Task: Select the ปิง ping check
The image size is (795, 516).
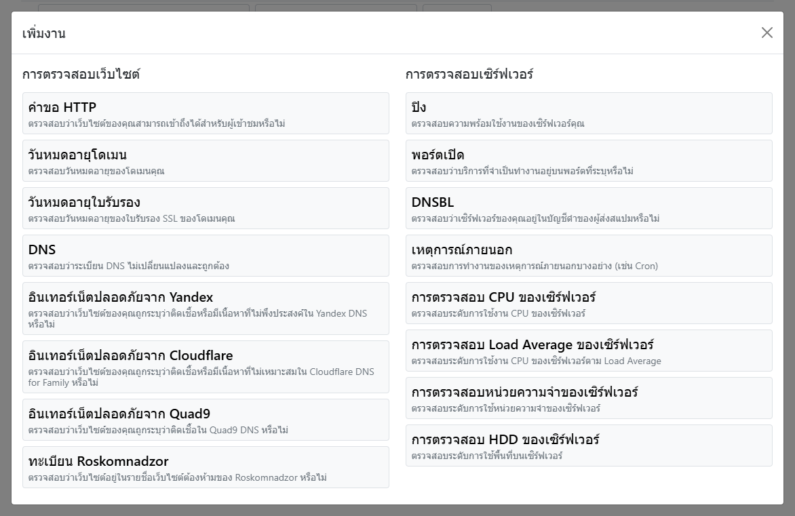Action: (589, 113)
